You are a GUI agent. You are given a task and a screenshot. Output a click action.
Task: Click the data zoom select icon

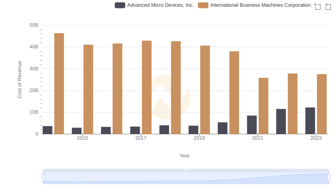click(x=318, y=6)
